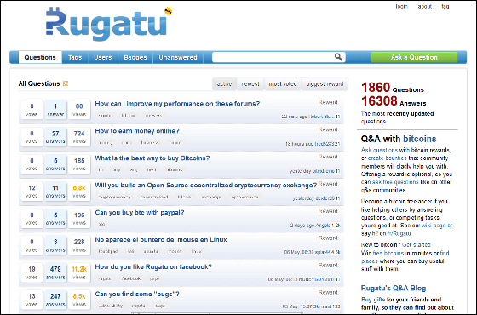Click in the search input field

tap(273, 57)
